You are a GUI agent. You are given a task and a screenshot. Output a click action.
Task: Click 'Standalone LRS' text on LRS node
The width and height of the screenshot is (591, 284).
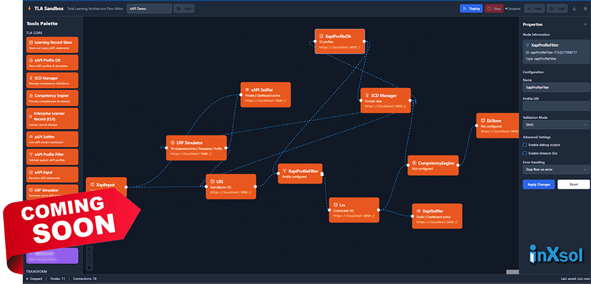coord(220,187)
